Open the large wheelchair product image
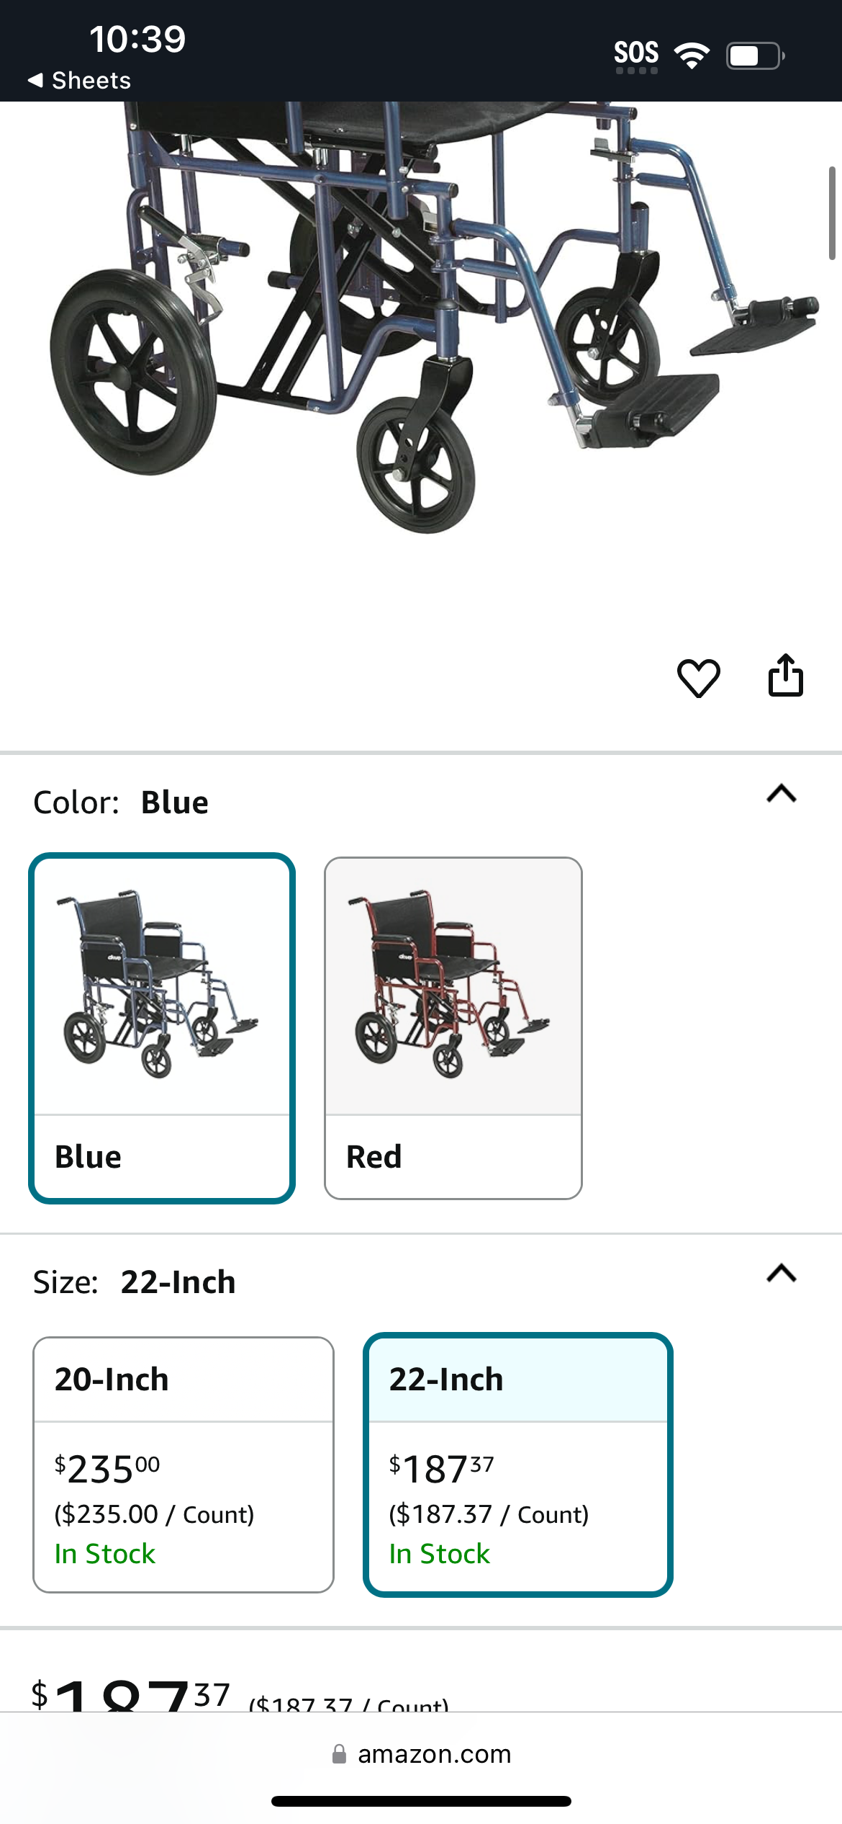842x1824 pixels. (432, 317)
